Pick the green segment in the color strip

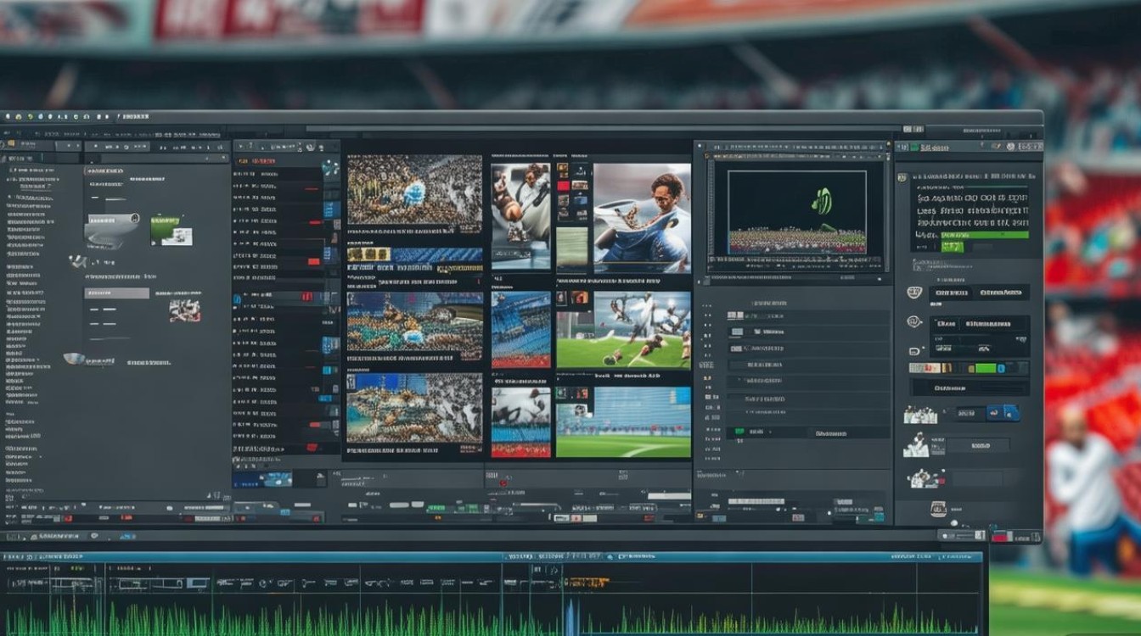coord(984,368)
